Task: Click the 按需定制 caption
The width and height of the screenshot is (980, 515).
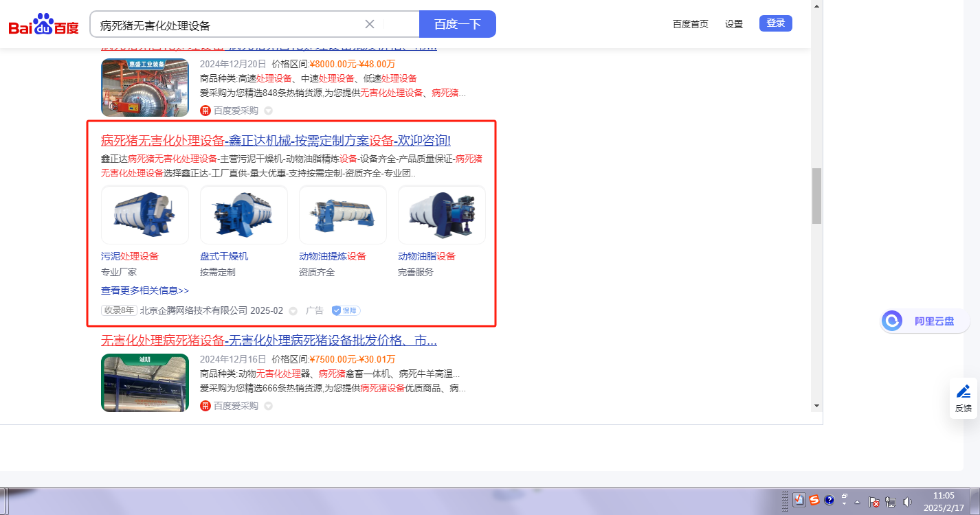Action: click(x=218, y=272)
